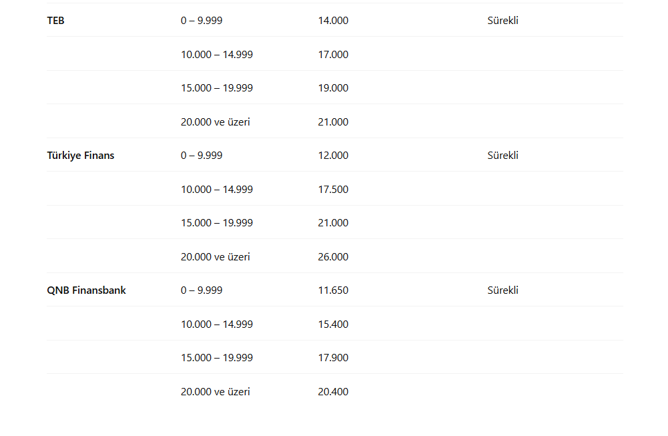Image resolution: width=668 pixels, height=436 pixels.
Task: Select the 0 – 9.999 range beside QNB Finansbank
Action: point(202,290)
